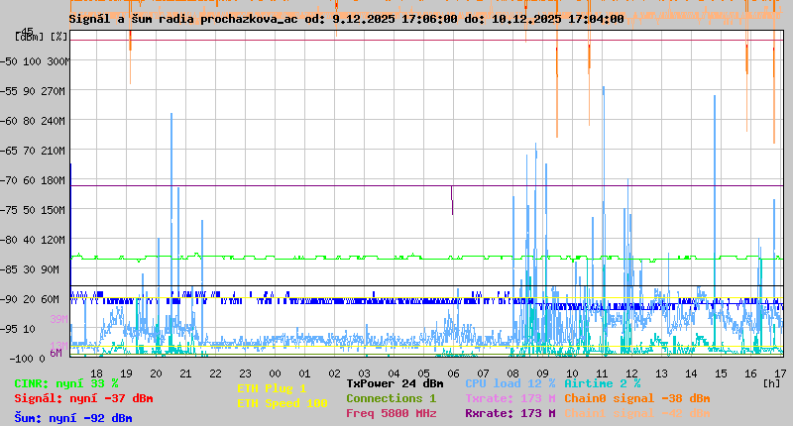This screenshot has width=793, height=426.
Task: Click the 'Freq 5800 MHz' legend label
Action: (391, 413)
